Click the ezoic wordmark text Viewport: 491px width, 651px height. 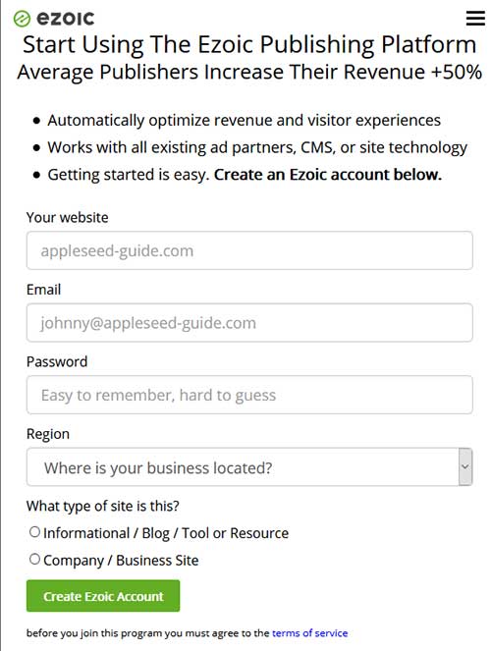tap(66, 19)
